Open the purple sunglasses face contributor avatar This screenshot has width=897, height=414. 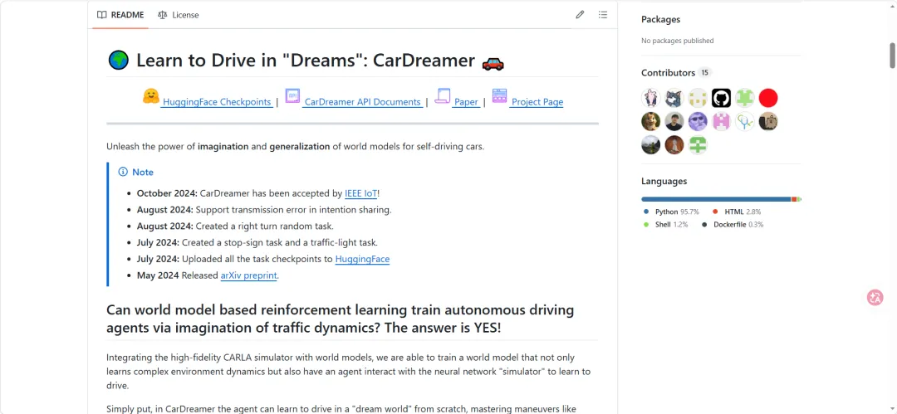(698, 122)
